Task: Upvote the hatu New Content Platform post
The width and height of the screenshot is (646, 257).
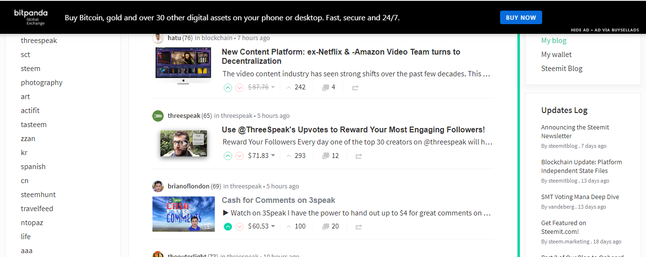Action: pyautogui.click(x=228, y=87)
